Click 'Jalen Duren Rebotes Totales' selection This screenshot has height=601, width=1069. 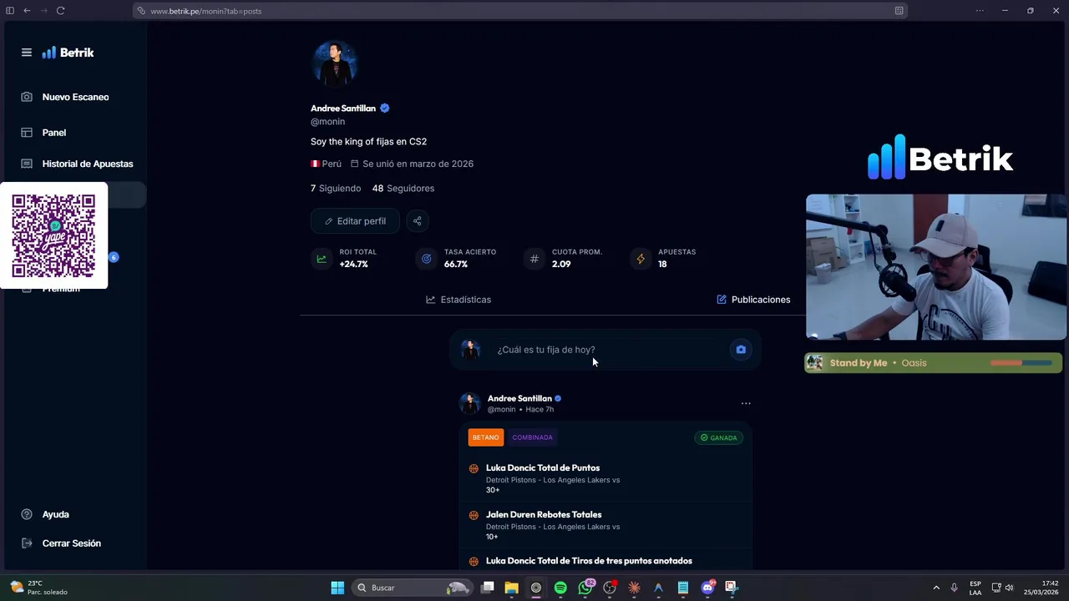pyautogui.click(x=544, y=515)
